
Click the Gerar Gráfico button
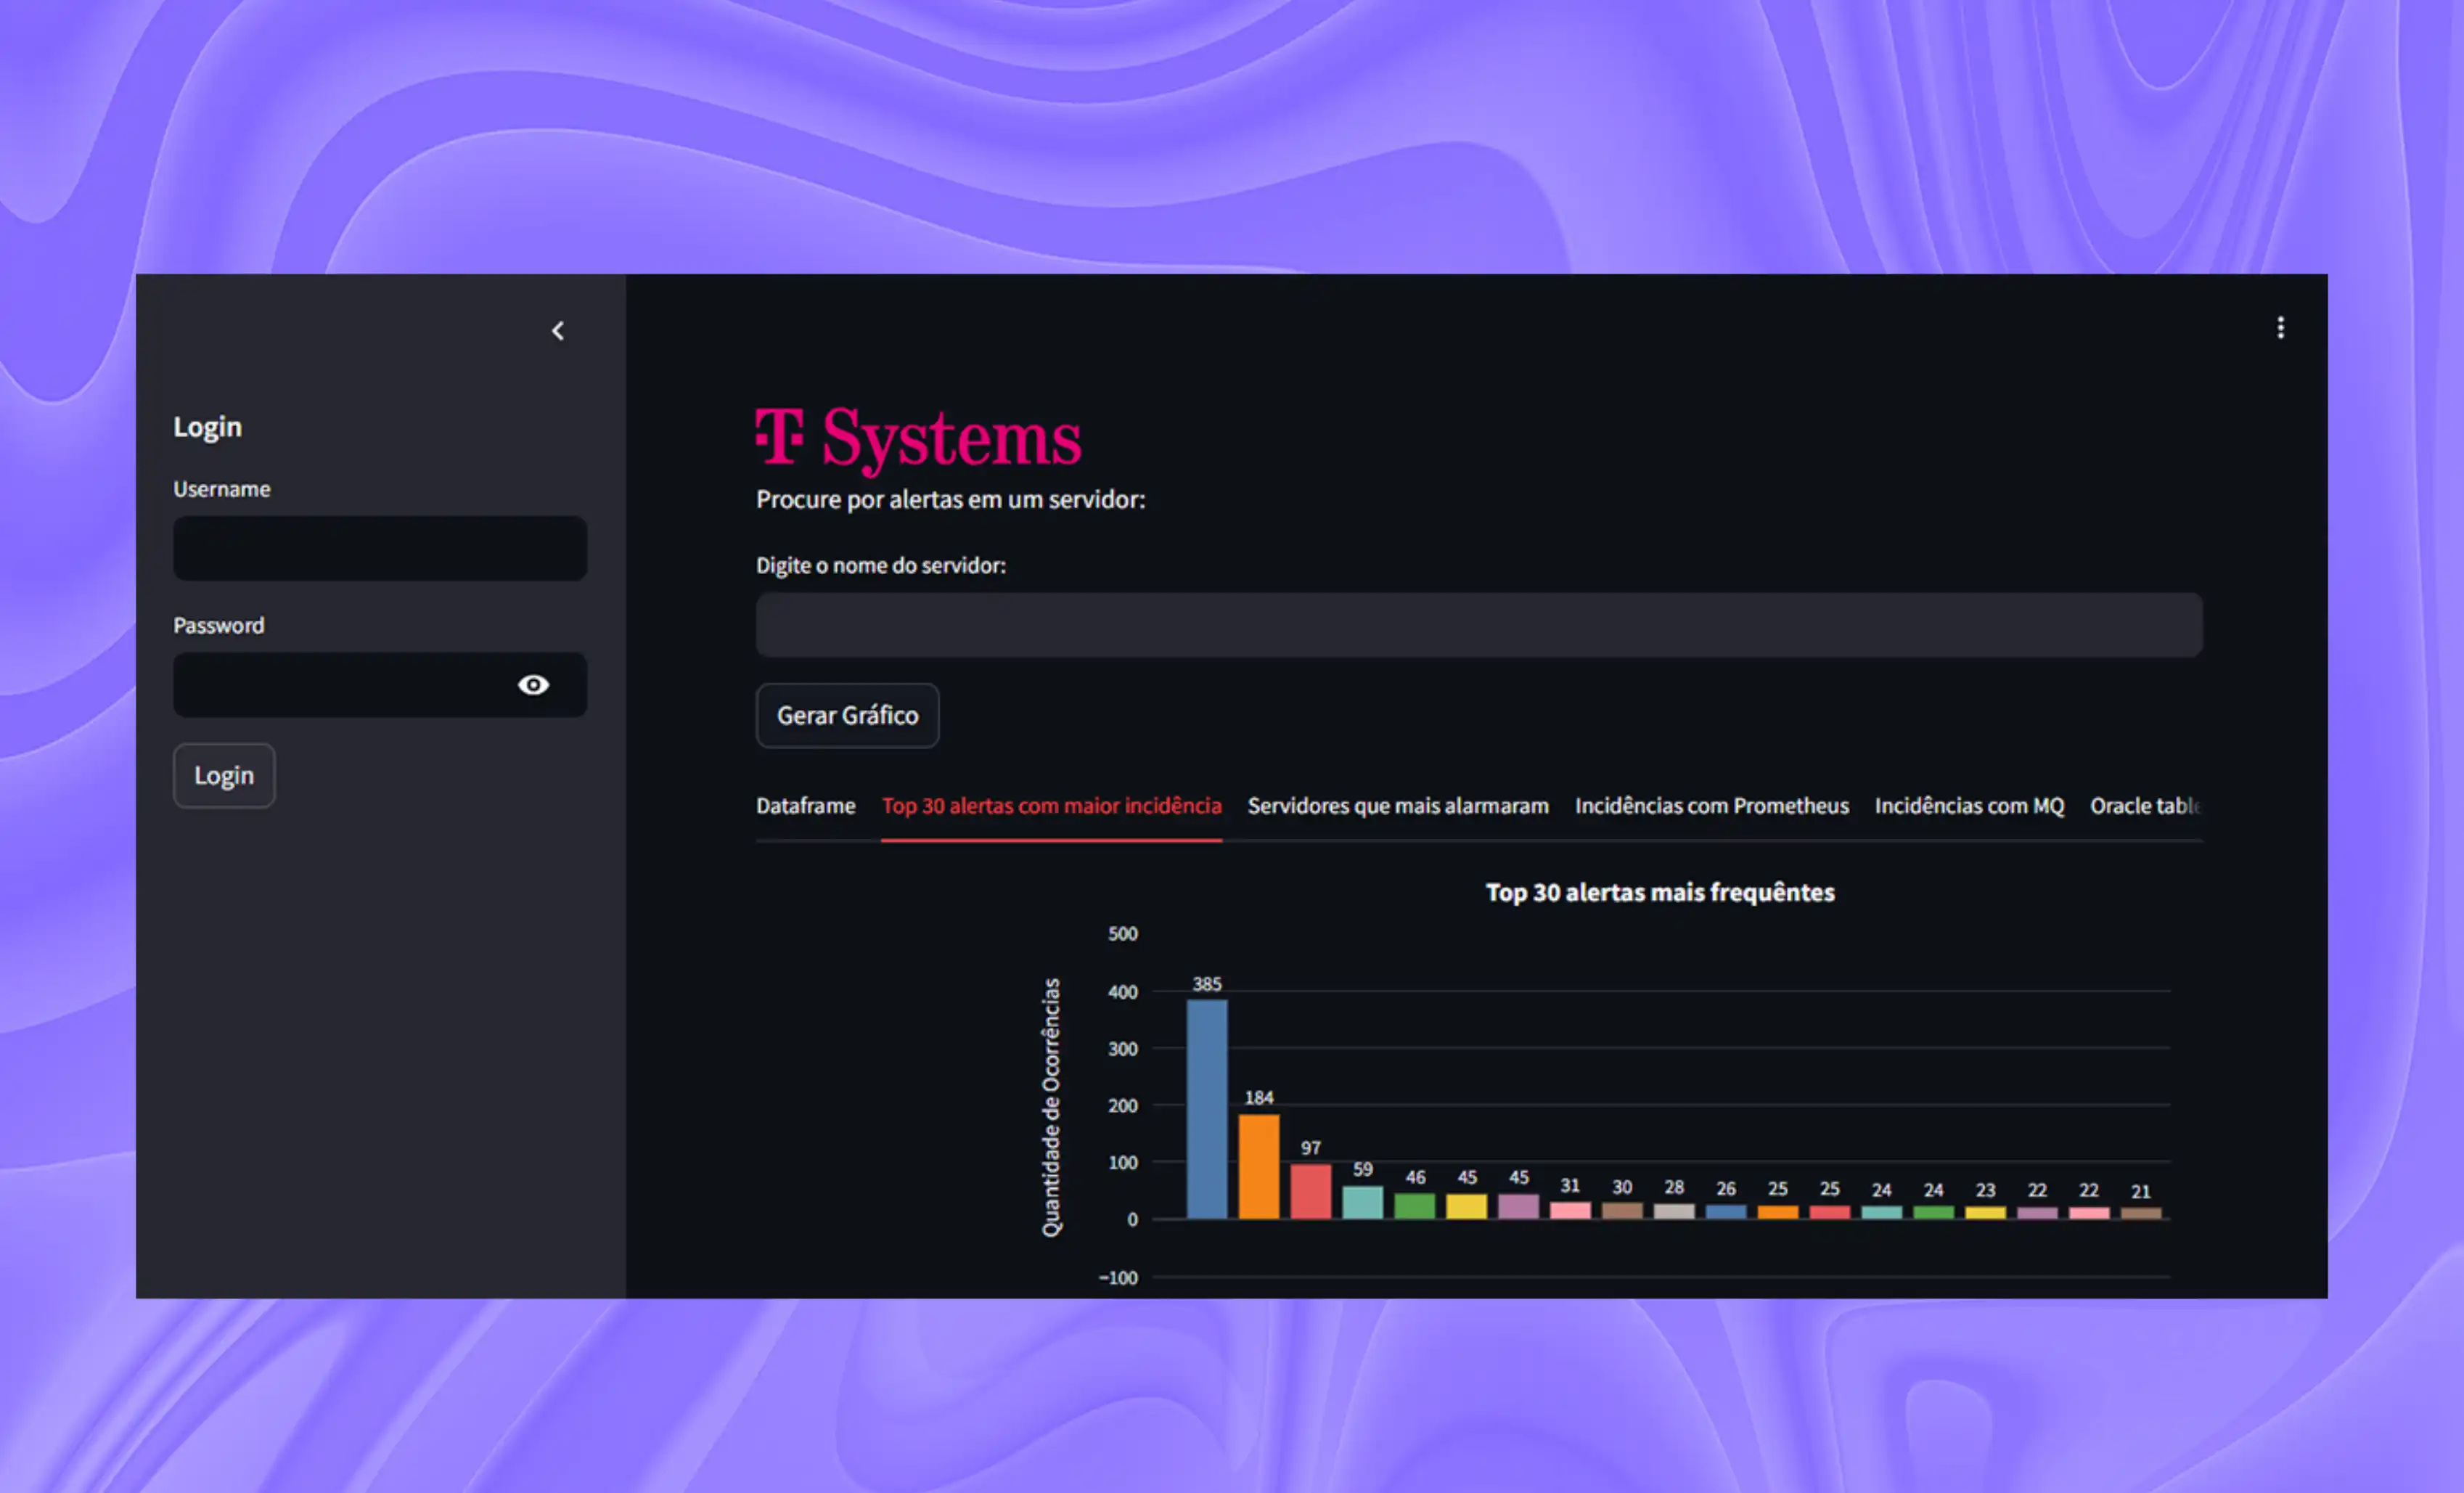pyautogui.click(x=847, y=716)
